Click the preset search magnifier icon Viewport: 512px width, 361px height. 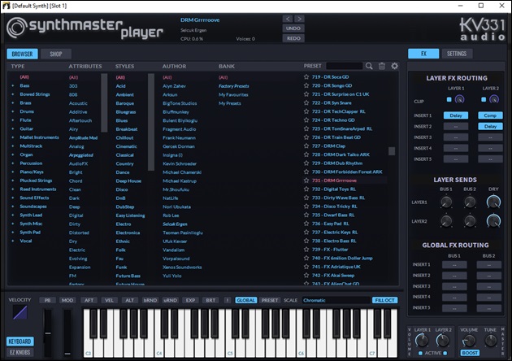tap(369, 66)
